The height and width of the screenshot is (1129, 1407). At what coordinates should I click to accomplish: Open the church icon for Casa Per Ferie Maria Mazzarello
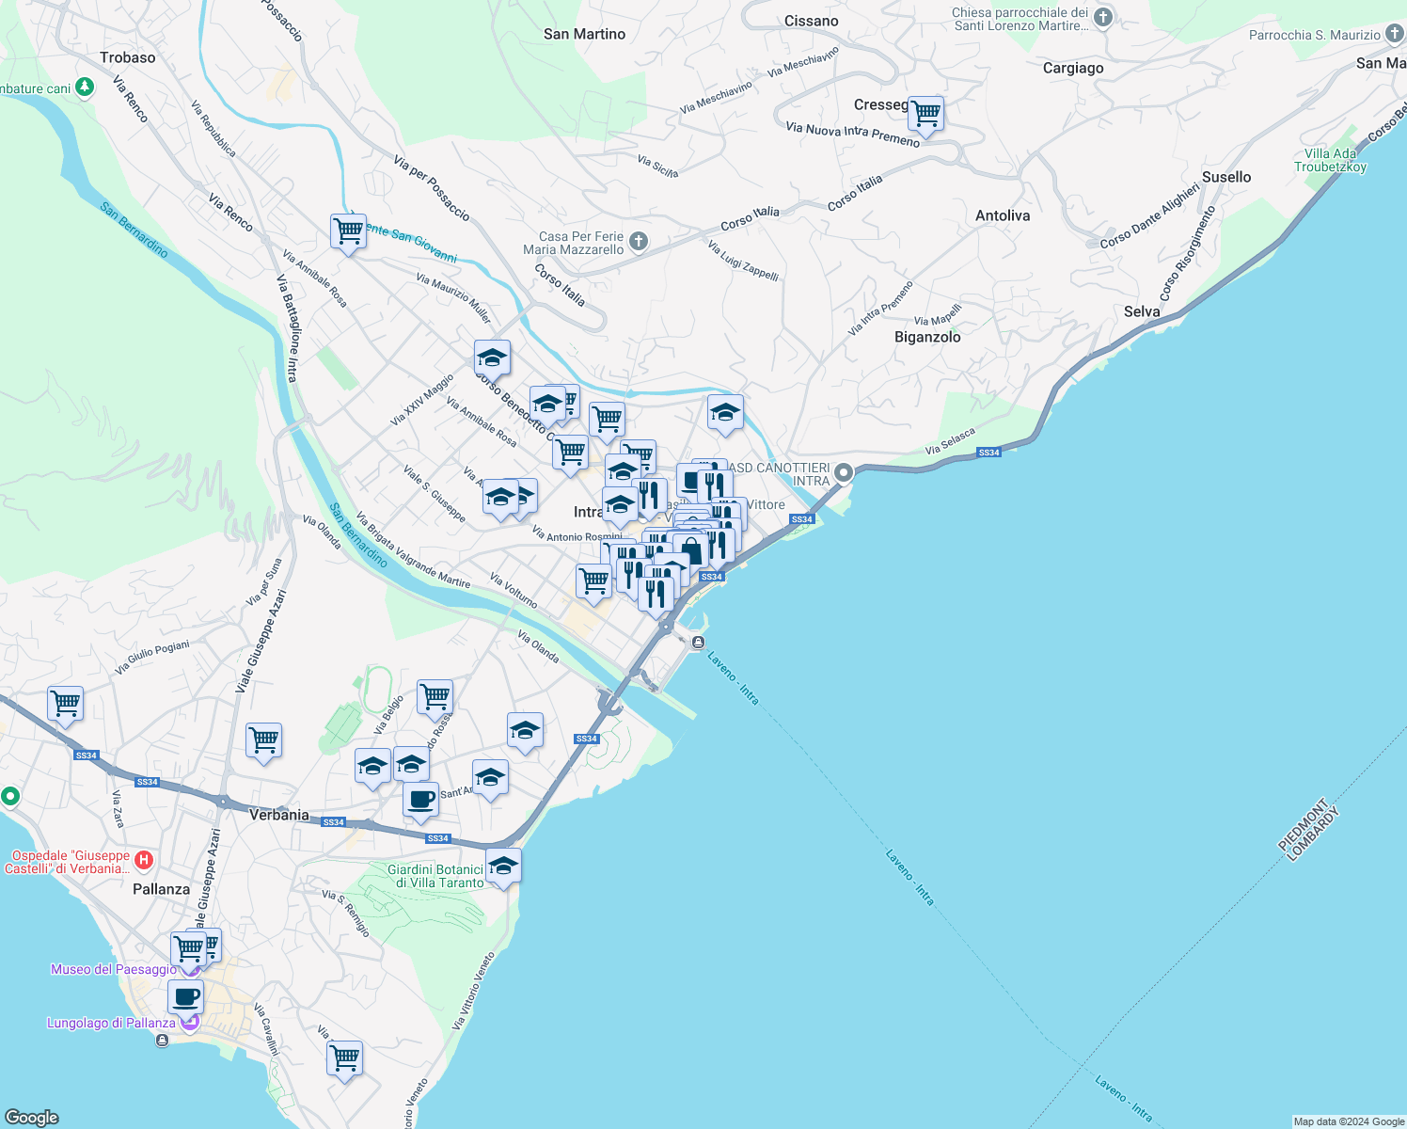tap(639, 242)
